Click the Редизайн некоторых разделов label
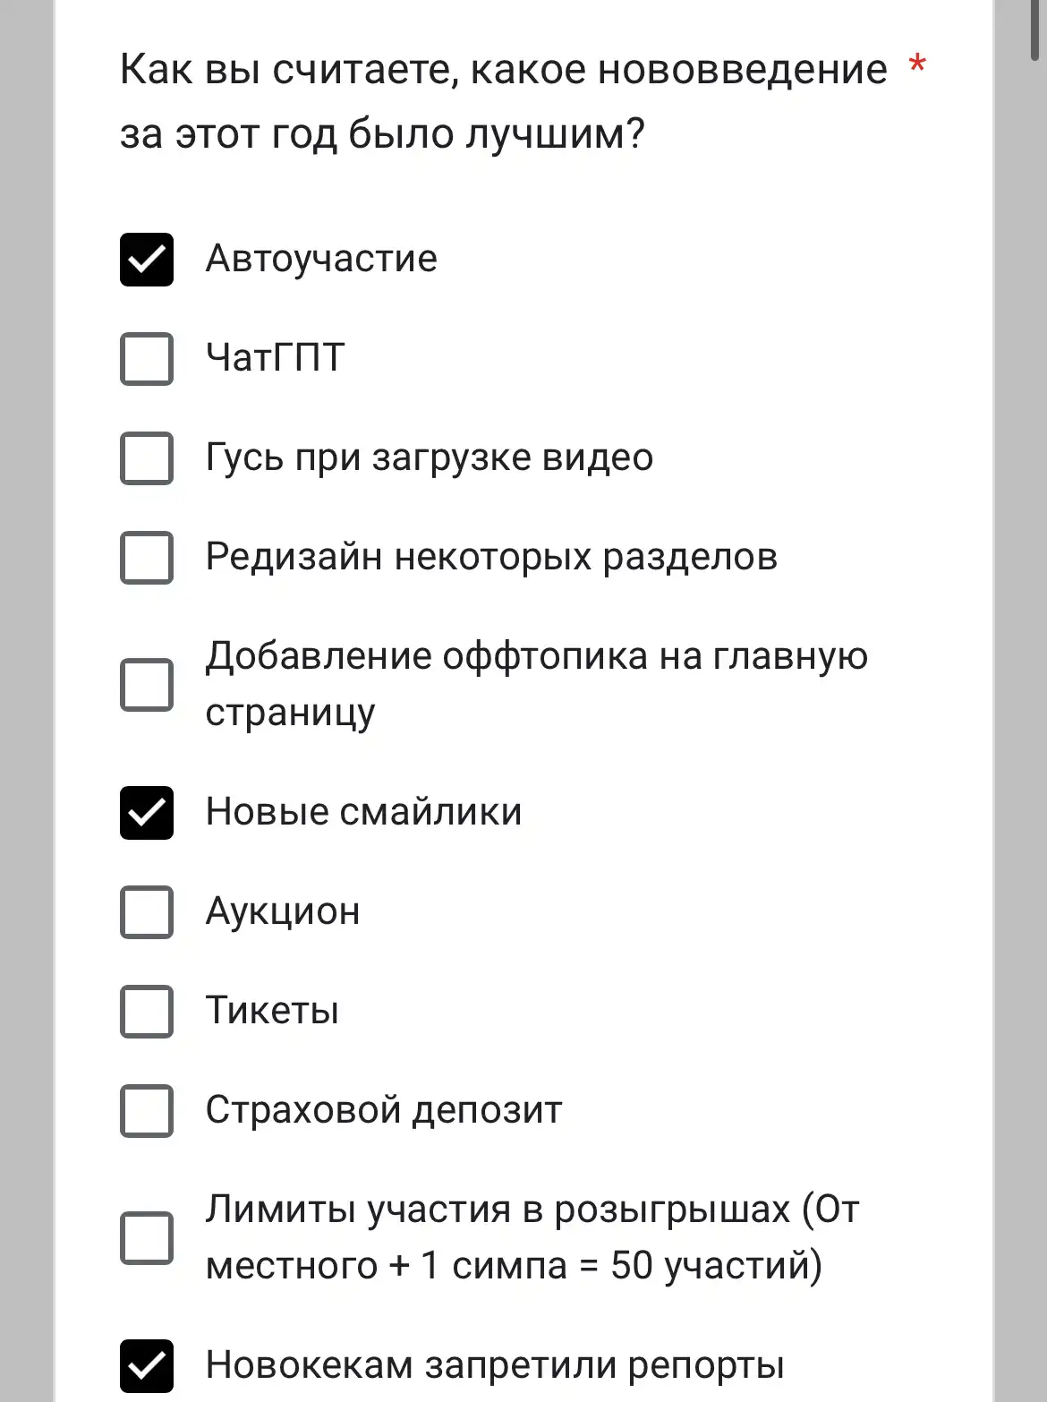This screenshot has height=1402, width=1047. [491, 557]
